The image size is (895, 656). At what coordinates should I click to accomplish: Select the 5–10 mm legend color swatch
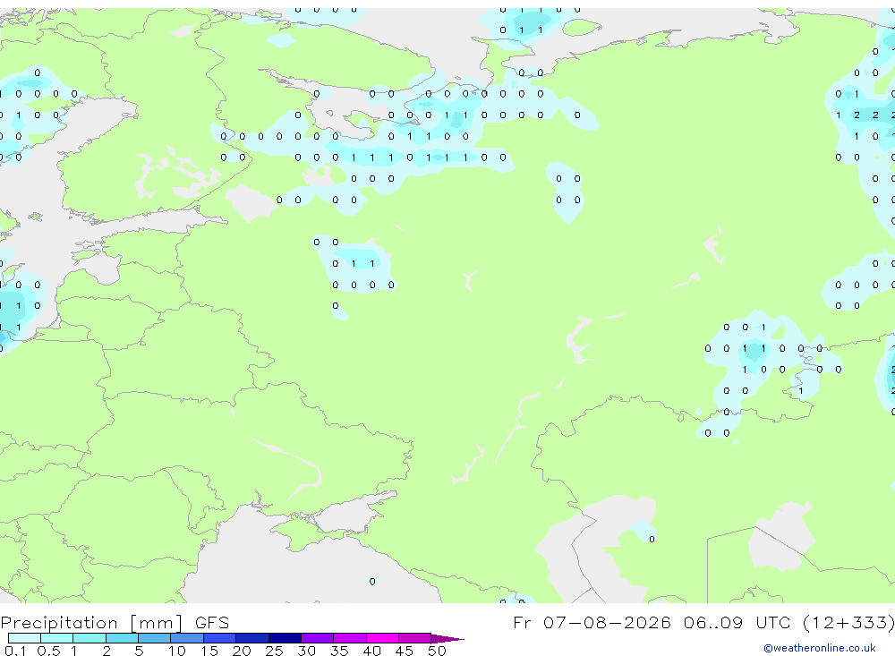(x=154, y=638)
